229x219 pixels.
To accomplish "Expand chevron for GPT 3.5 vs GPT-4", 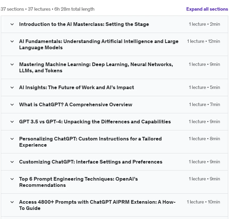I will click(x=12, y=122).
